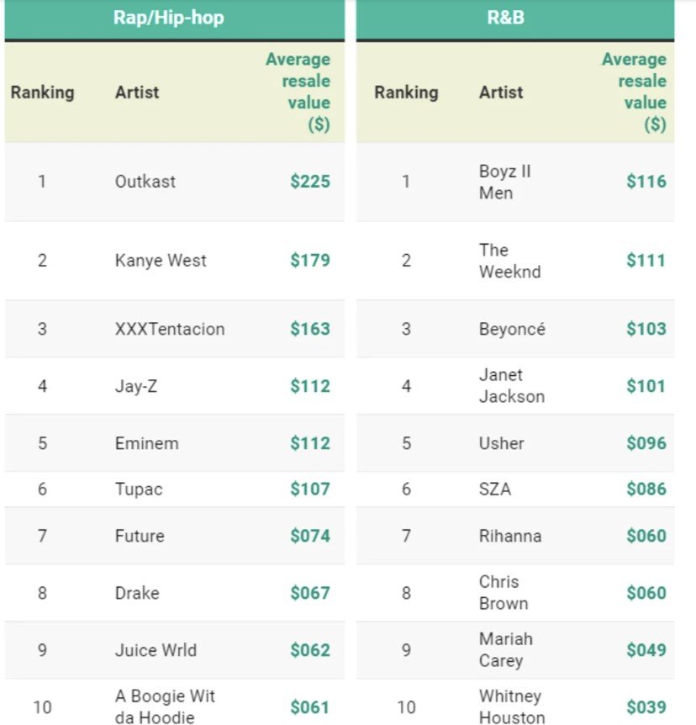Click The Weeknd artist name
Image resolution: width=696 pixels, height=725 pixels.
(x=509, y=261)
